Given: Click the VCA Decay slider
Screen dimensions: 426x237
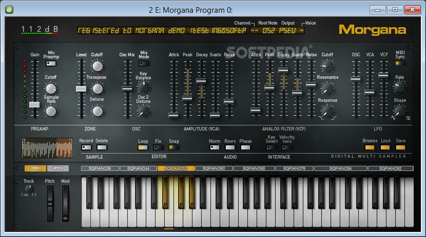Looking at the screenshot, I should point(201,81).
